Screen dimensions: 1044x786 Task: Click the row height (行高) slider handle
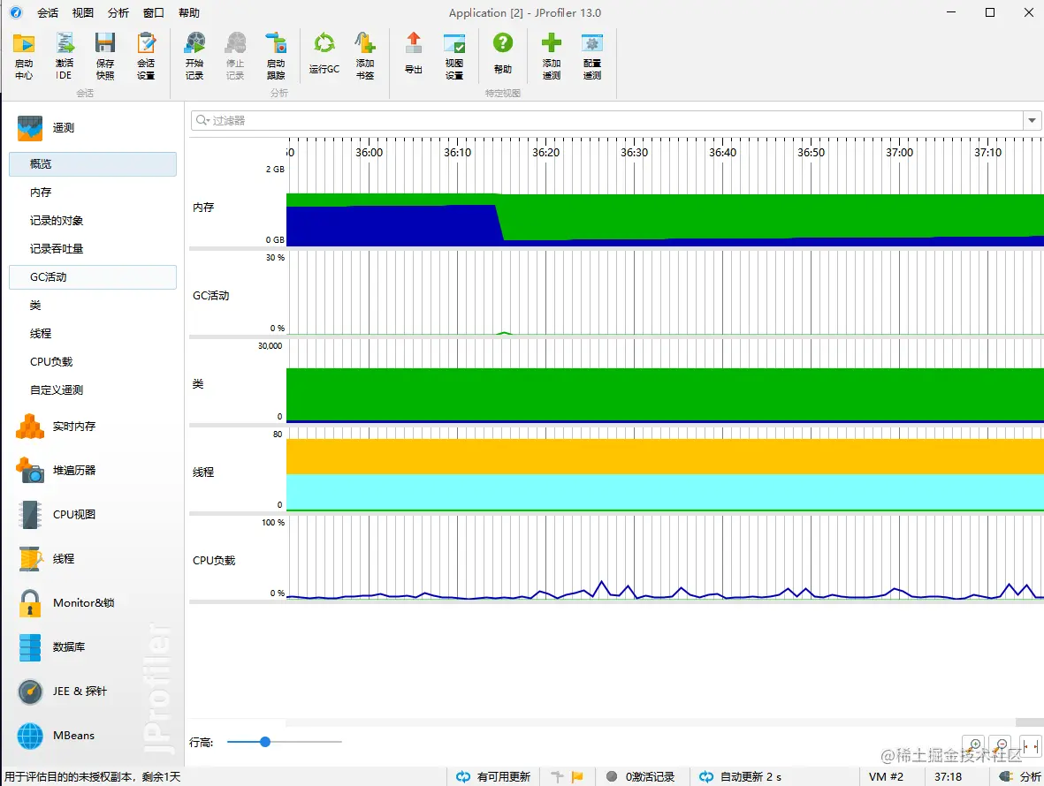click(x=265, y=742)
